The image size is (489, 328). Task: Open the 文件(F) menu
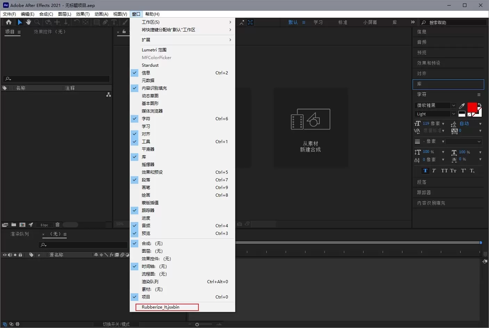pos(9,14)
